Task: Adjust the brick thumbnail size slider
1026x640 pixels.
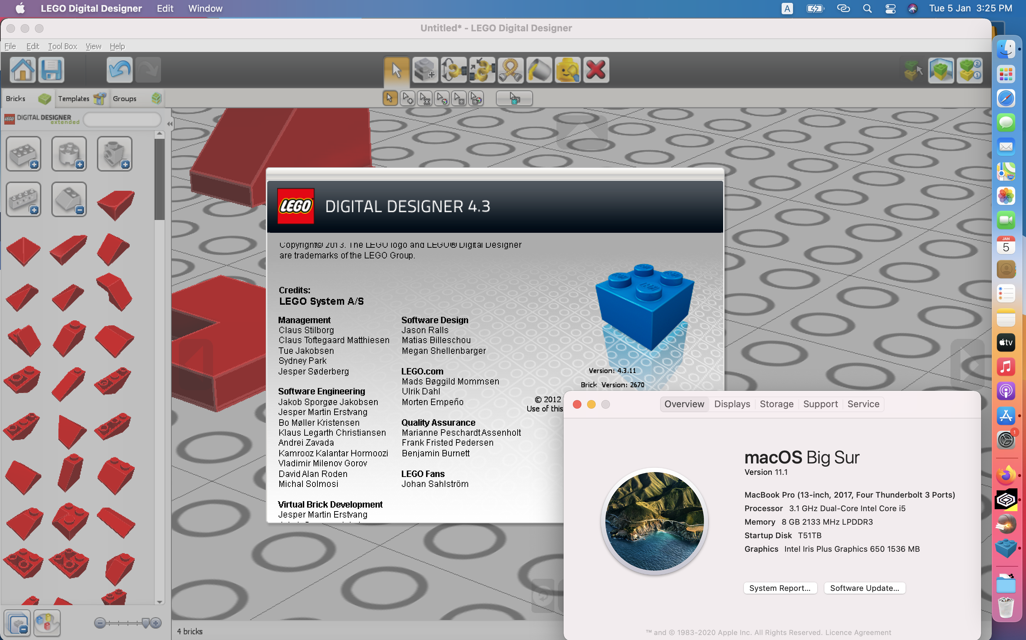Action: pyautogui.click(x=145, y=623)
